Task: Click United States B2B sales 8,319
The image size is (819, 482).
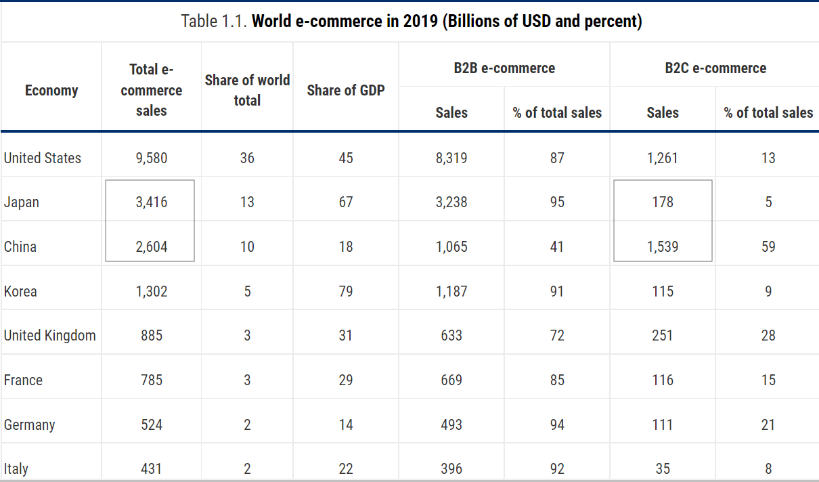Action: coord(451,158)
